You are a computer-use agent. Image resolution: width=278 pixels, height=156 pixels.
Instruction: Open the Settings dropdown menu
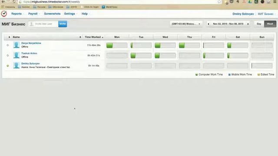click(70, 13)
